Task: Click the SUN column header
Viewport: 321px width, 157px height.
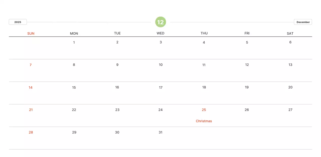Action: coord(31,34)
